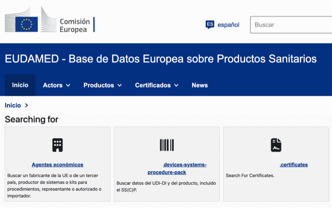This screenshot has height=208, width=332.
Task: Open the certificates link
Action: coord(294,165)
